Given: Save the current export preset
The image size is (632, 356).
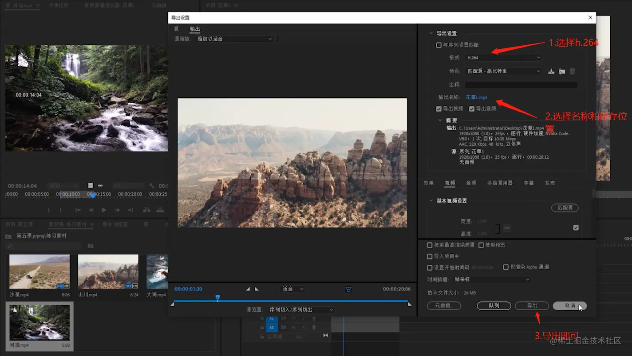Looking at the screenshot, I should 551,71.
